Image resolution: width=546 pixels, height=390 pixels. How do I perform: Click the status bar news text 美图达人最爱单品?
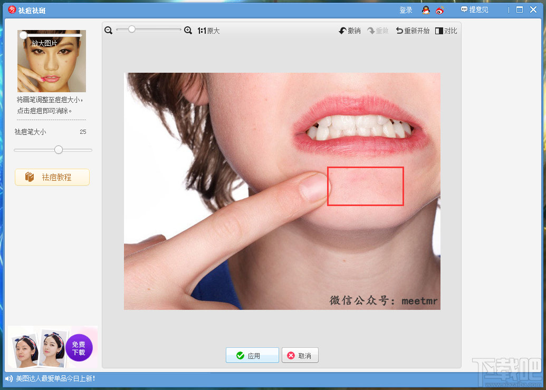pos(55,378)
